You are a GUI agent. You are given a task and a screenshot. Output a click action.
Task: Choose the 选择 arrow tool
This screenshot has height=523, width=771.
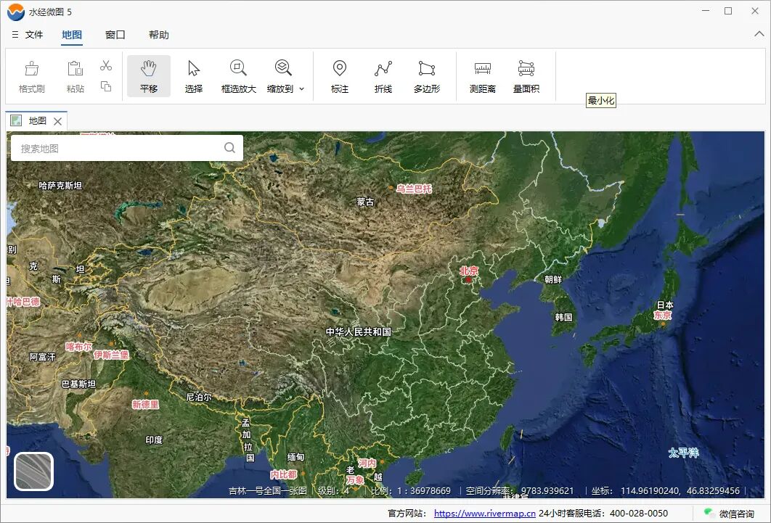point(194,76)
